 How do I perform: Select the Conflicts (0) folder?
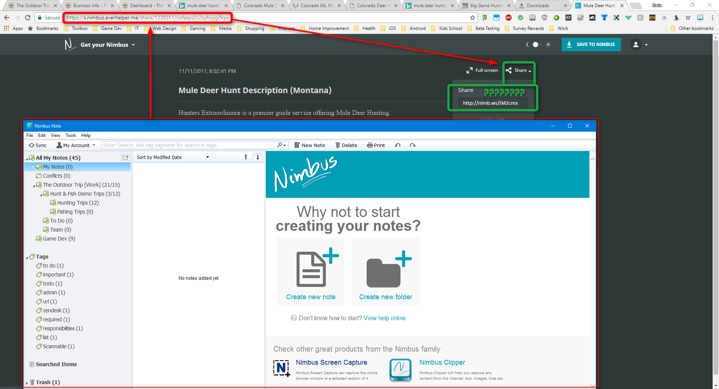click(x=53, y=176)
